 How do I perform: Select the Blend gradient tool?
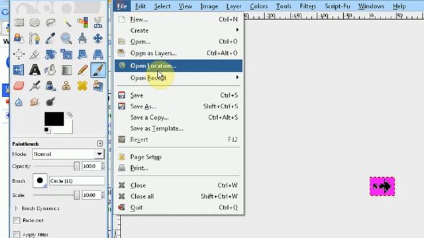[x=66, y=70]
